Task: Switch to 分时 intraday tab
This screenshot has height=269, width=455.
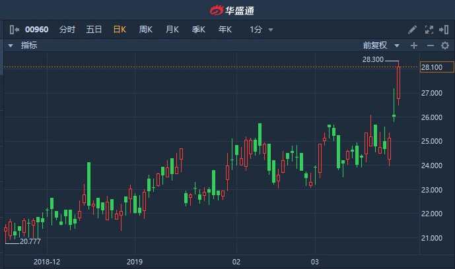Action: tap(67, 30)
